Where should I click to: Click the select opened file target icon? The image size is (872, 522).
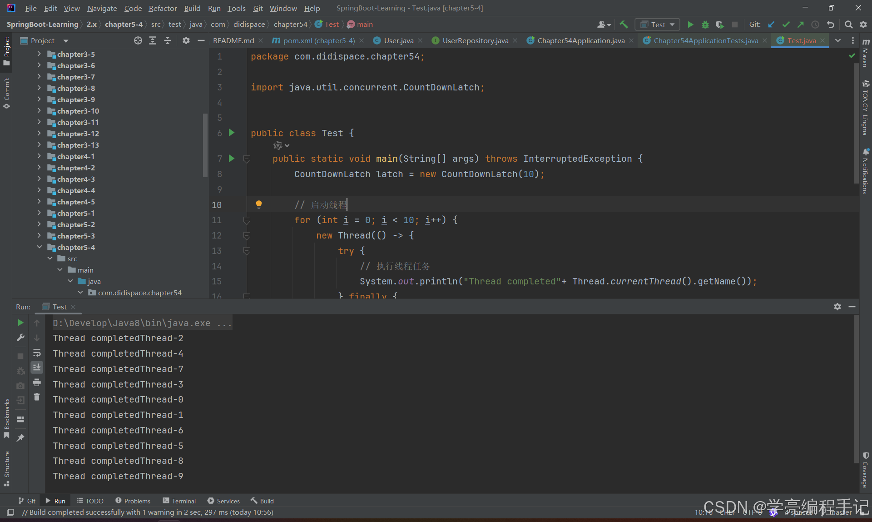[138, 40]
